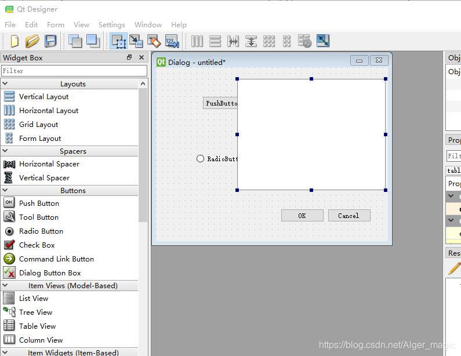Select the Dialog Button Box widget
461x356 pixels.
tap(50, 273)
